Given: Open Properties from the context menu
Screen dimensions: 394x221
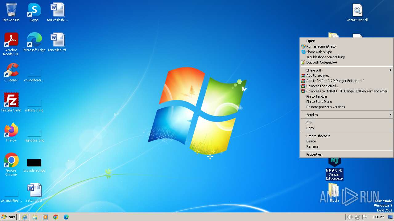Looking at the screenshot, I should 347,154.
